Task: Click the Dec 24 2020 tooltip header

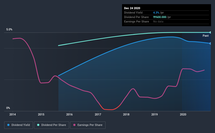Action: [x=132, y=8]
